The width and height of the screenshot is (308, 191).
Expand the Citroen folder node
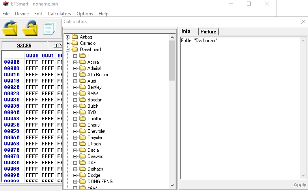[x=75, y=144]
